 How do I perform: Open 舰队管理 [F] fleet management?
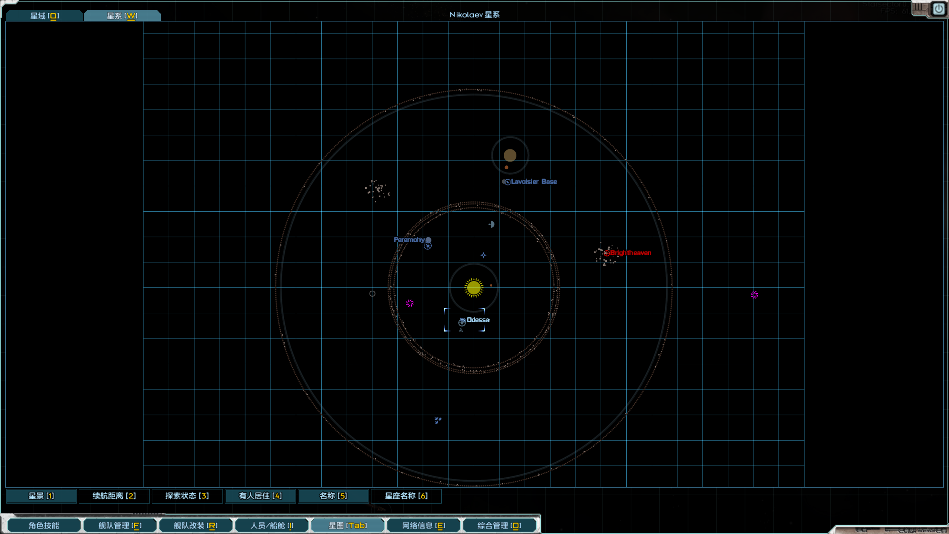(x=120, y=525)
